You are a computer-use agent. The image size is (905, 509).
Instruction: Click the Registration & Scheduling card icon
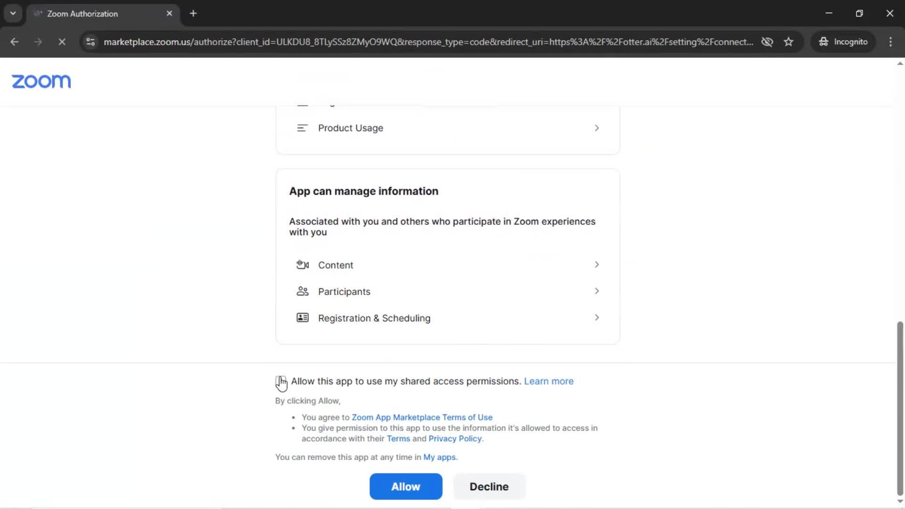tap(303, 318)
